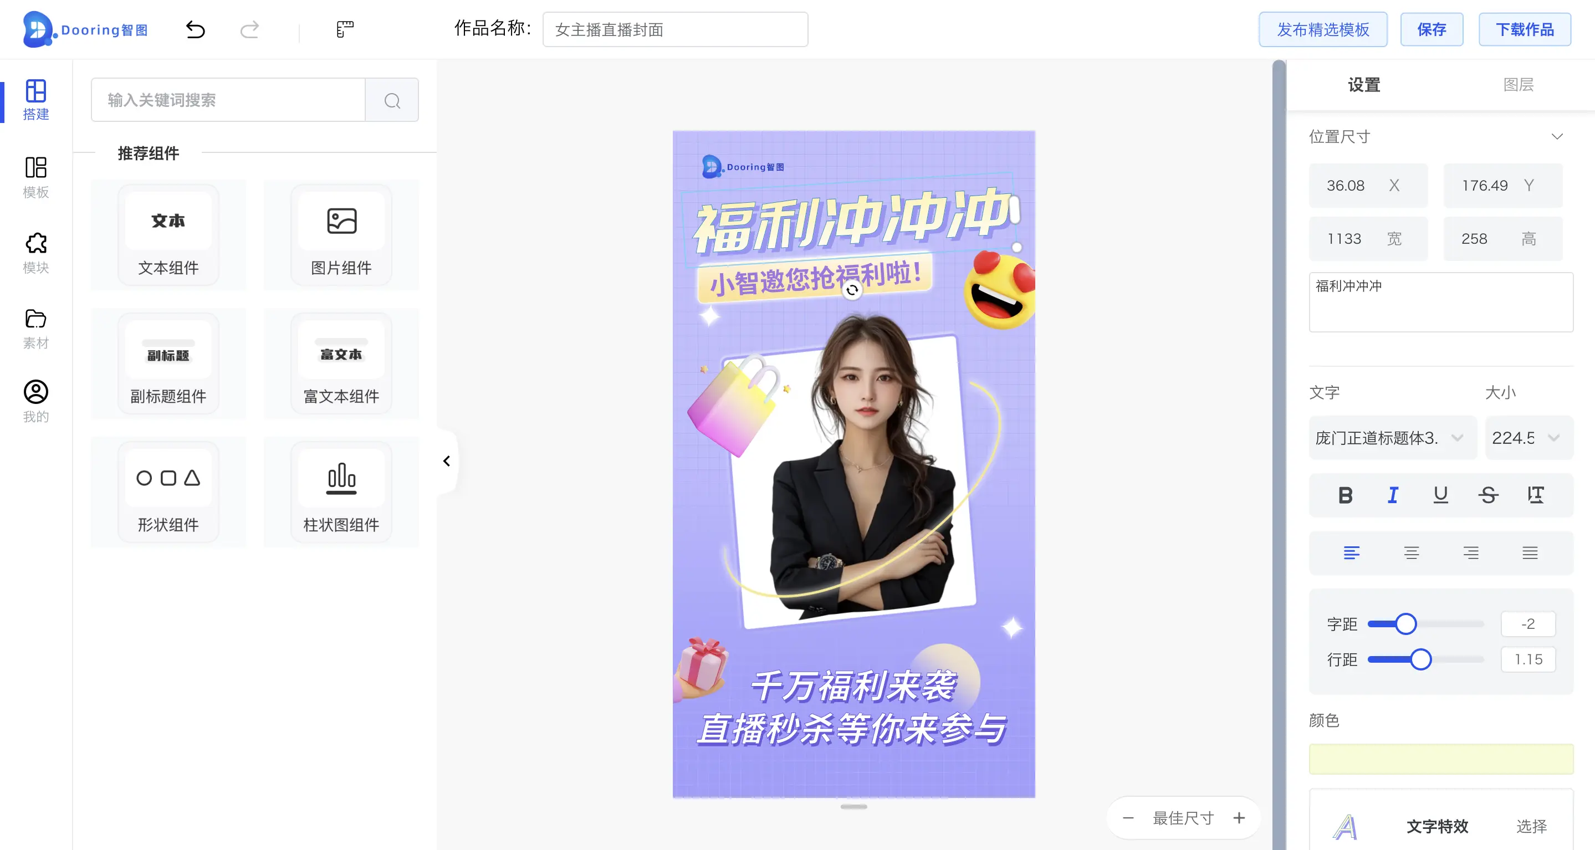This screenshot has width=1595, height=850.
Task: Click the search magnifier icon
Action: pos(392,100)
